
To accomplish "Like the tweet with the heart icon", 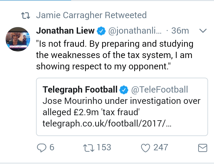I will (146, 147).
